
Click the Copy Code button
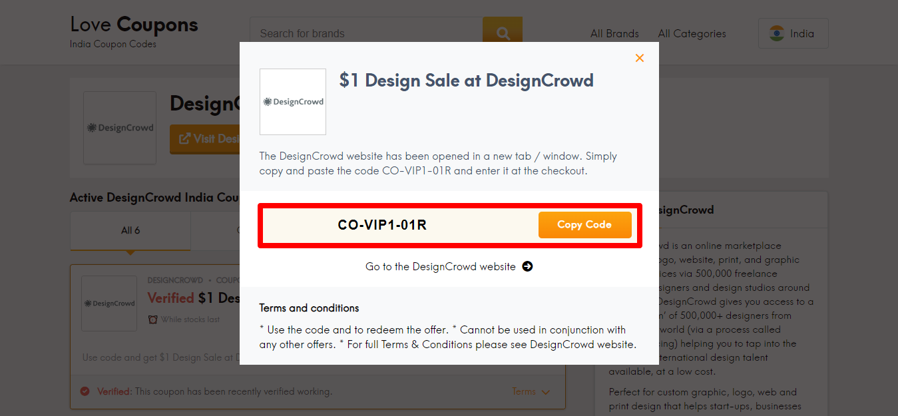coord(584,225)
